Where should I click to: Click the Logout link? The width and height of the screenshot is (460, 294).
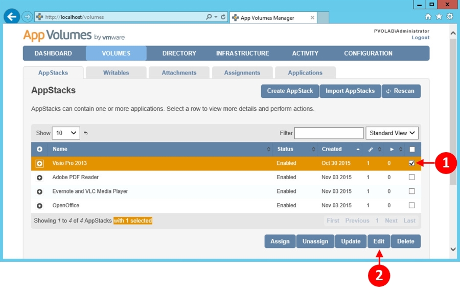pyautogui.click(x=421, y=37)
